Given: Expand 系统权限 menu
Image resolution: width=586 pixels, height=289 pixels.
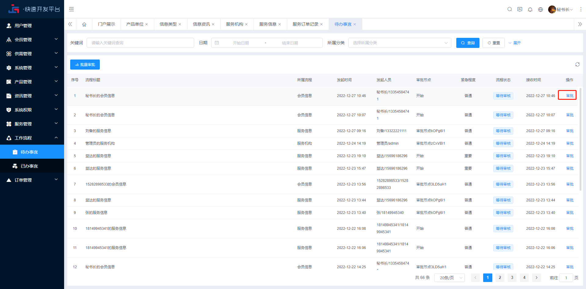Looking at the screenshot, I should point(32,110).
